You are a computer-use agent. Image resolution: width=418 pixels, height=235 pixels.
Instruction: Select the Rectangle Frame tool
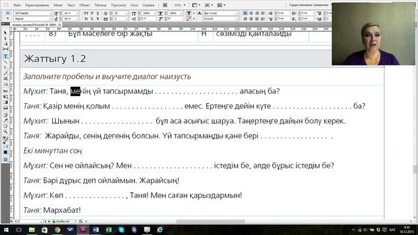point(5,79)
